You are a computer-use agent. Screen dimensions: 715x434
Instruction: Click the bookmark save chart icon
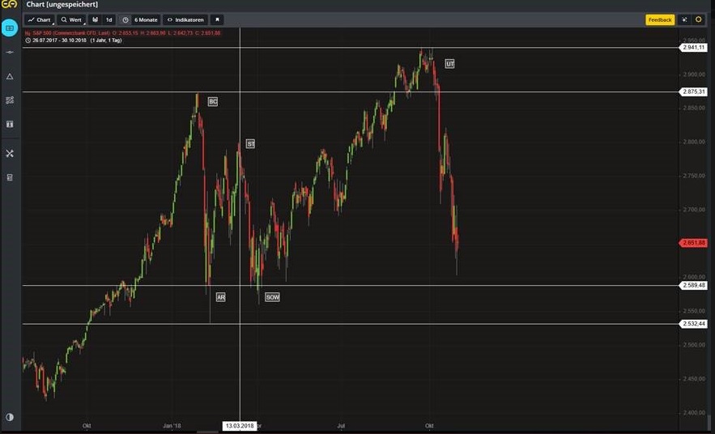[x=217, y=19]
